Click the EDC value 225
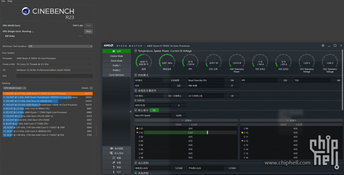The height and width of the screenshot is (175, 344). 179,86
